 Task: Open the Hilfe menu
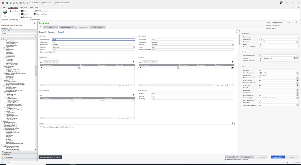point(37,7)
